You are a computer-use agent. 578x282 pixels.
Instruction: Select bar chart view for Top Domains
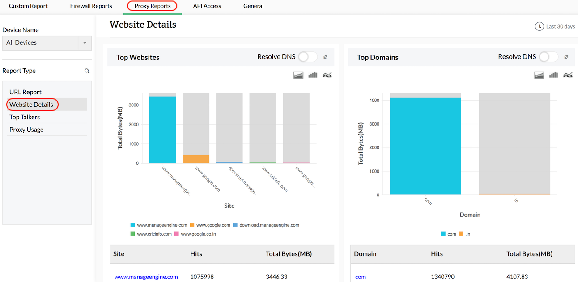point(553,75)
